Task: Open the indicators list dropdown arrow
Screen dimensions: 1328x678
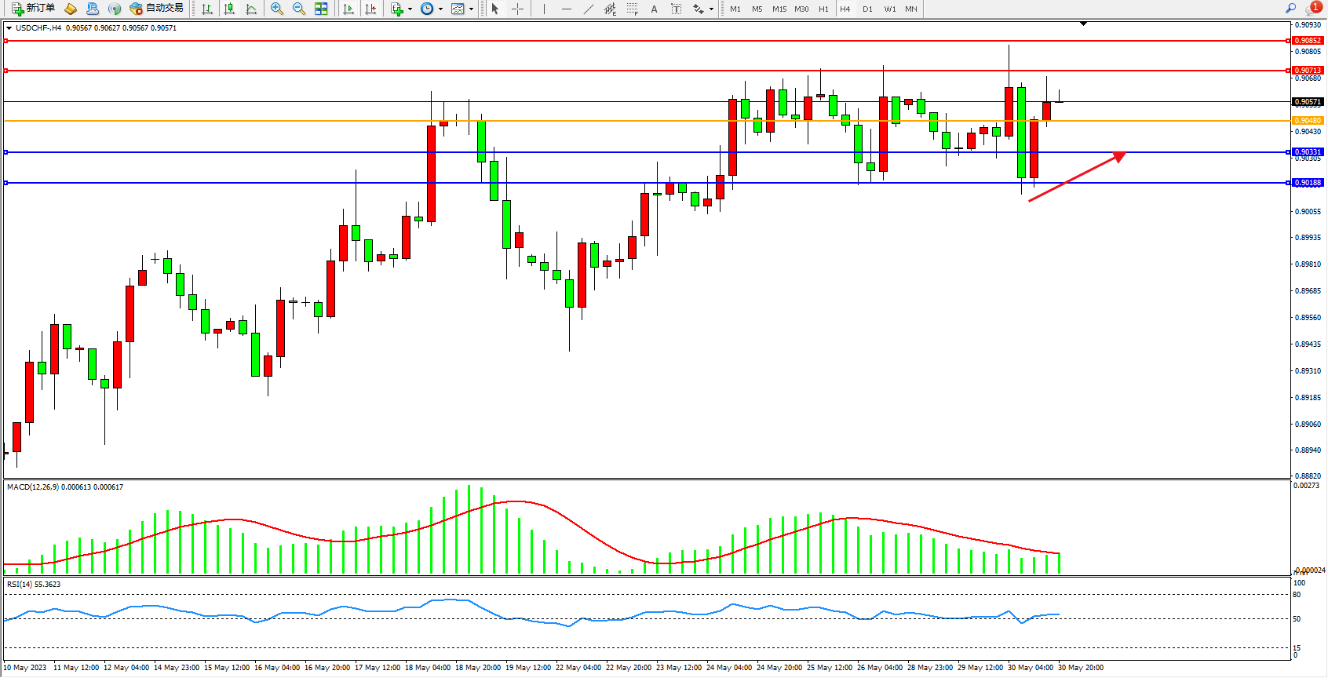Action: pos(410,9)
